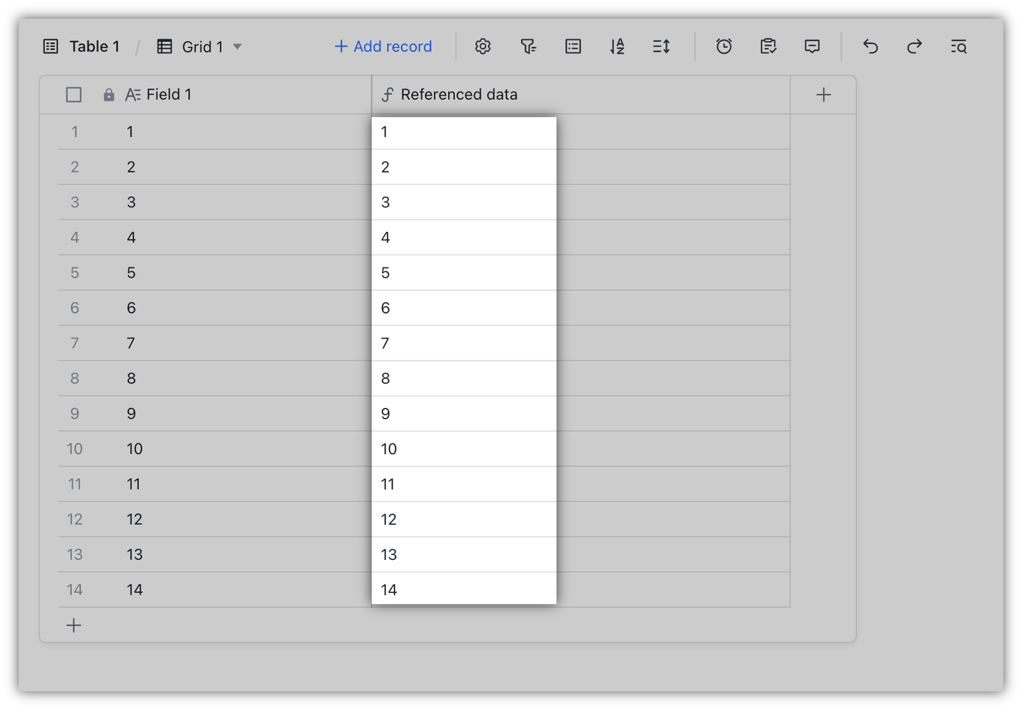Click the undo arrow icon
Image resolution: width=1022 pixels, height=710 pixels.
click(x=871, y=47)
